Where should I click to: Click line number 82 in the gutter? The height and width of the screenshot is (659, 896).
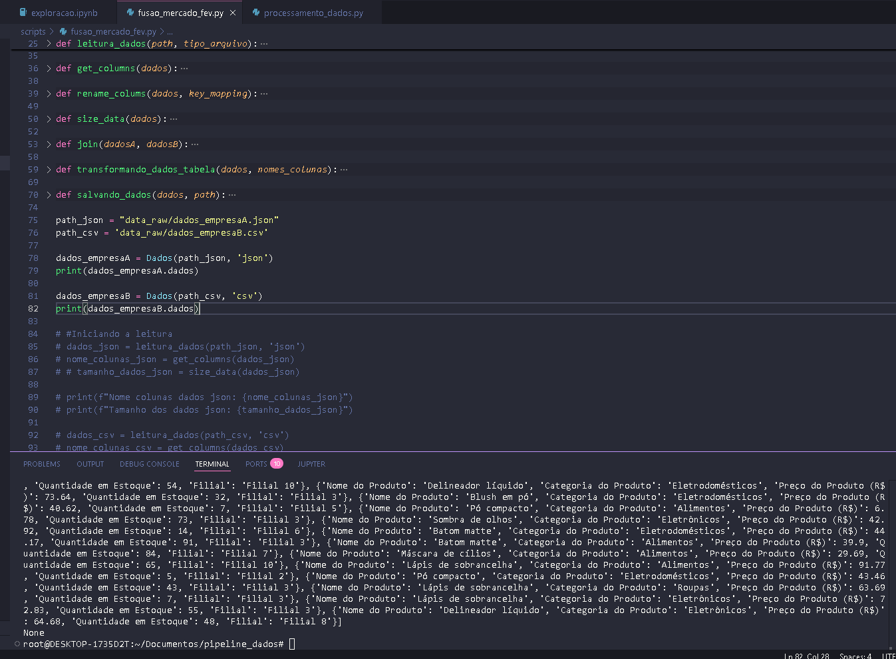tap(33, 308)
